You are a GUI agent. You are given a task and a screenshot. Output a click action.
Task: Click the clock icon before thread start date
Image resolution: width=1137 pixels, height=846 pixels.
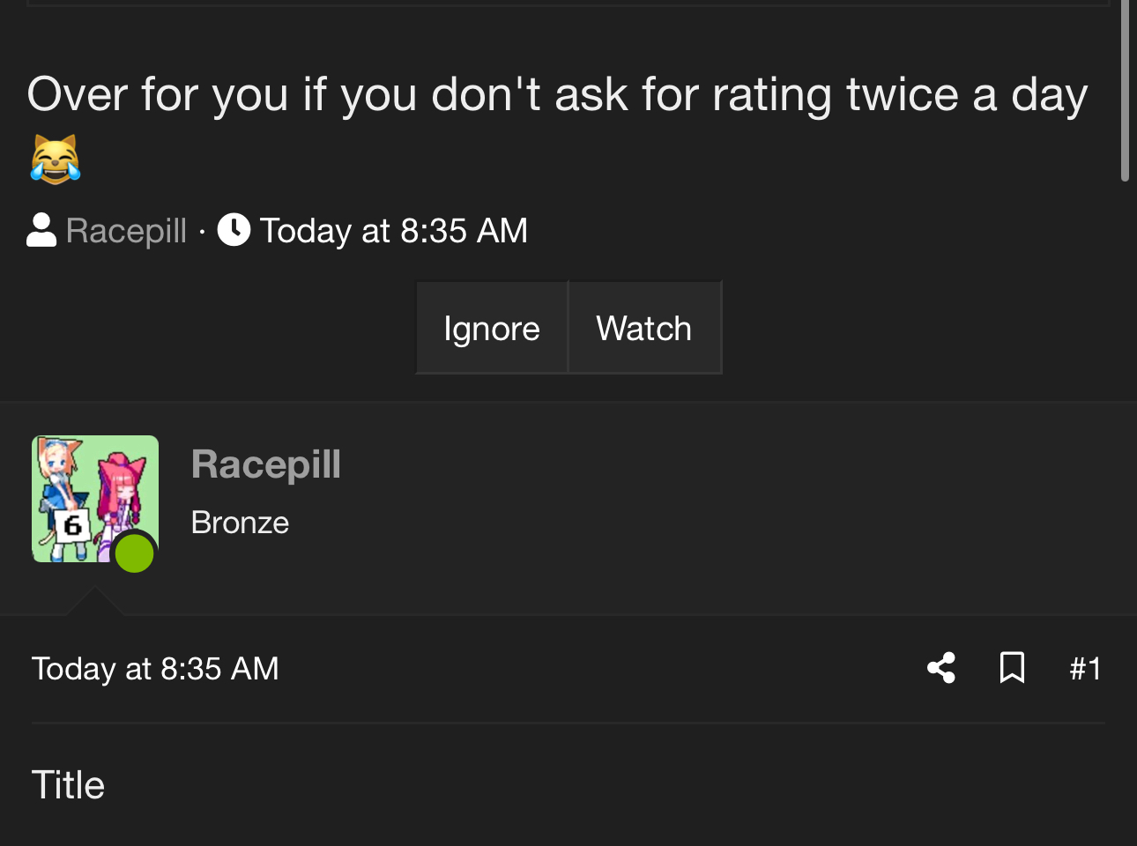[234, 230]
